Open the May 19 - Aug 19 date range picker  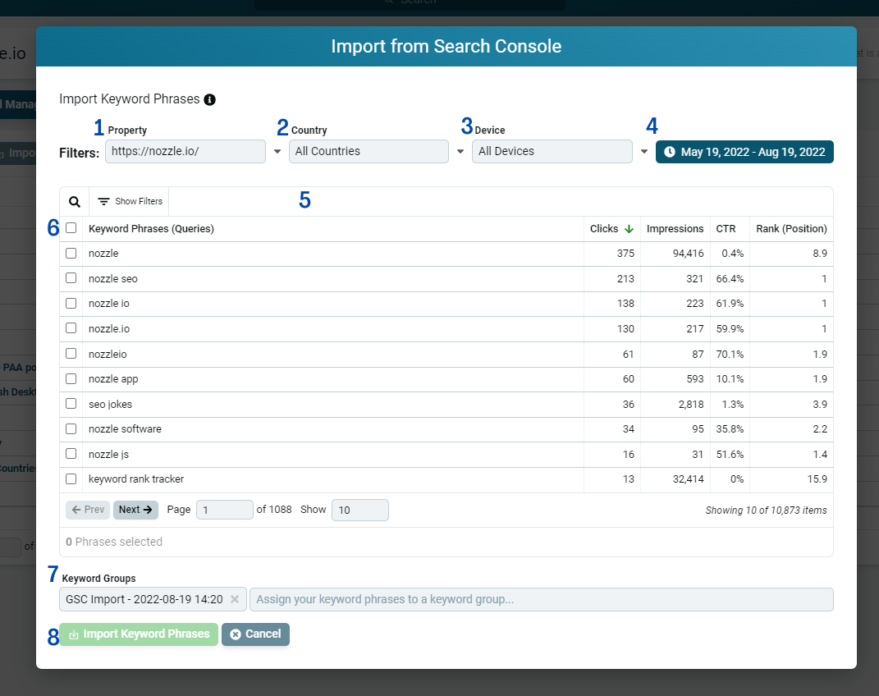(x=744, y=152)
